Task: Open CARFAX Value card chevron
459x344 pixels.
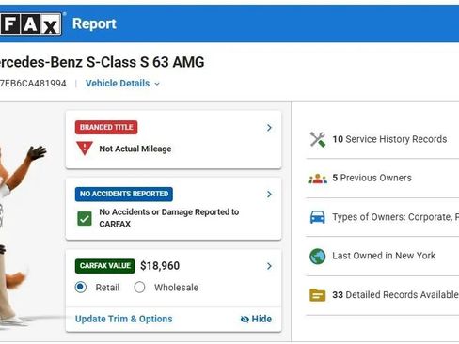Action: [x=269, y=266]
